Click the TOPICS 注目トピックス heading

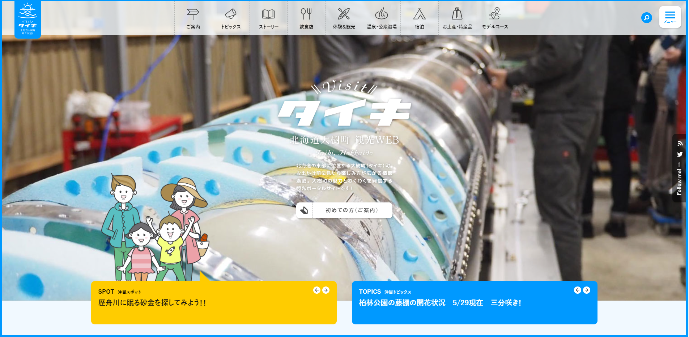[x=385, y=292]
